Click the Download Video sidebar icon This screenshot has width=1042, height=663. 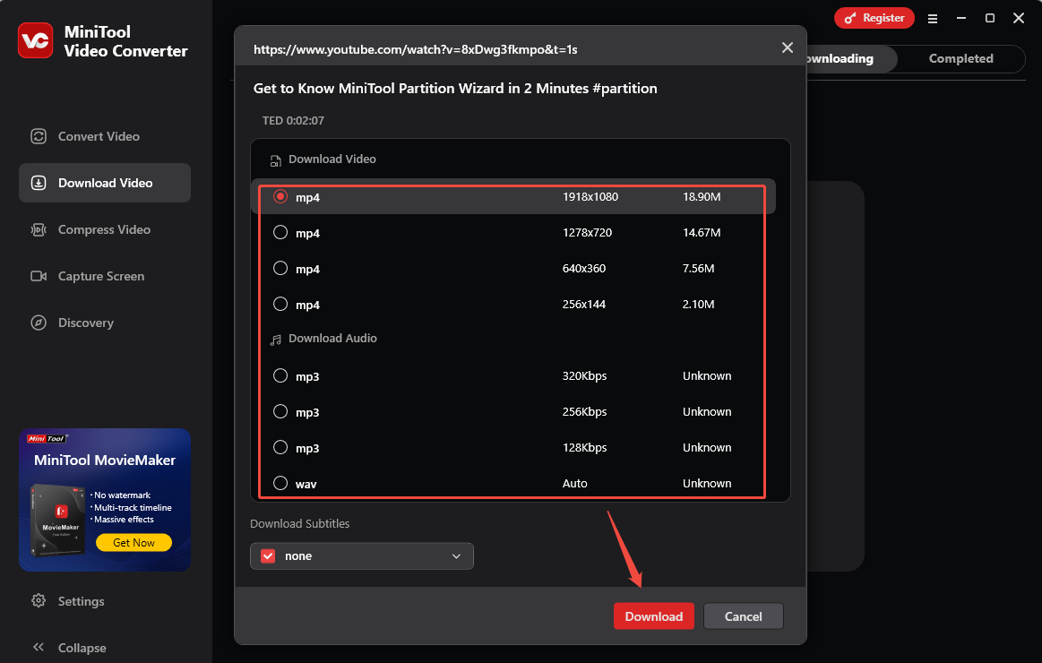[39, 183]
